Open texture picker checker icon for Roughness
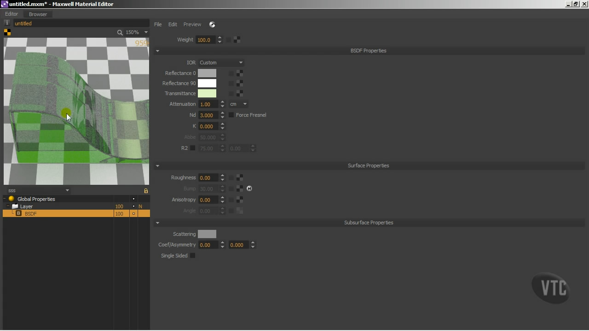The width and height of the screenshot is (589, 331). pyautogui.click(x=240, y=177)
